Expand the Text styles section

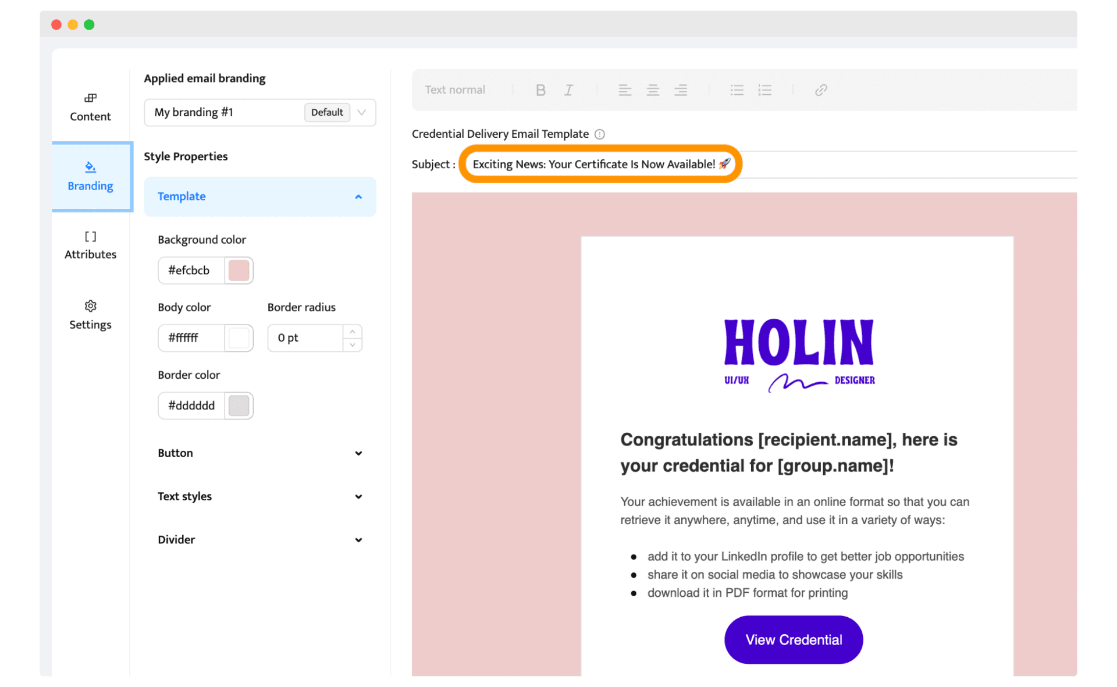click(x=358, y=496)
